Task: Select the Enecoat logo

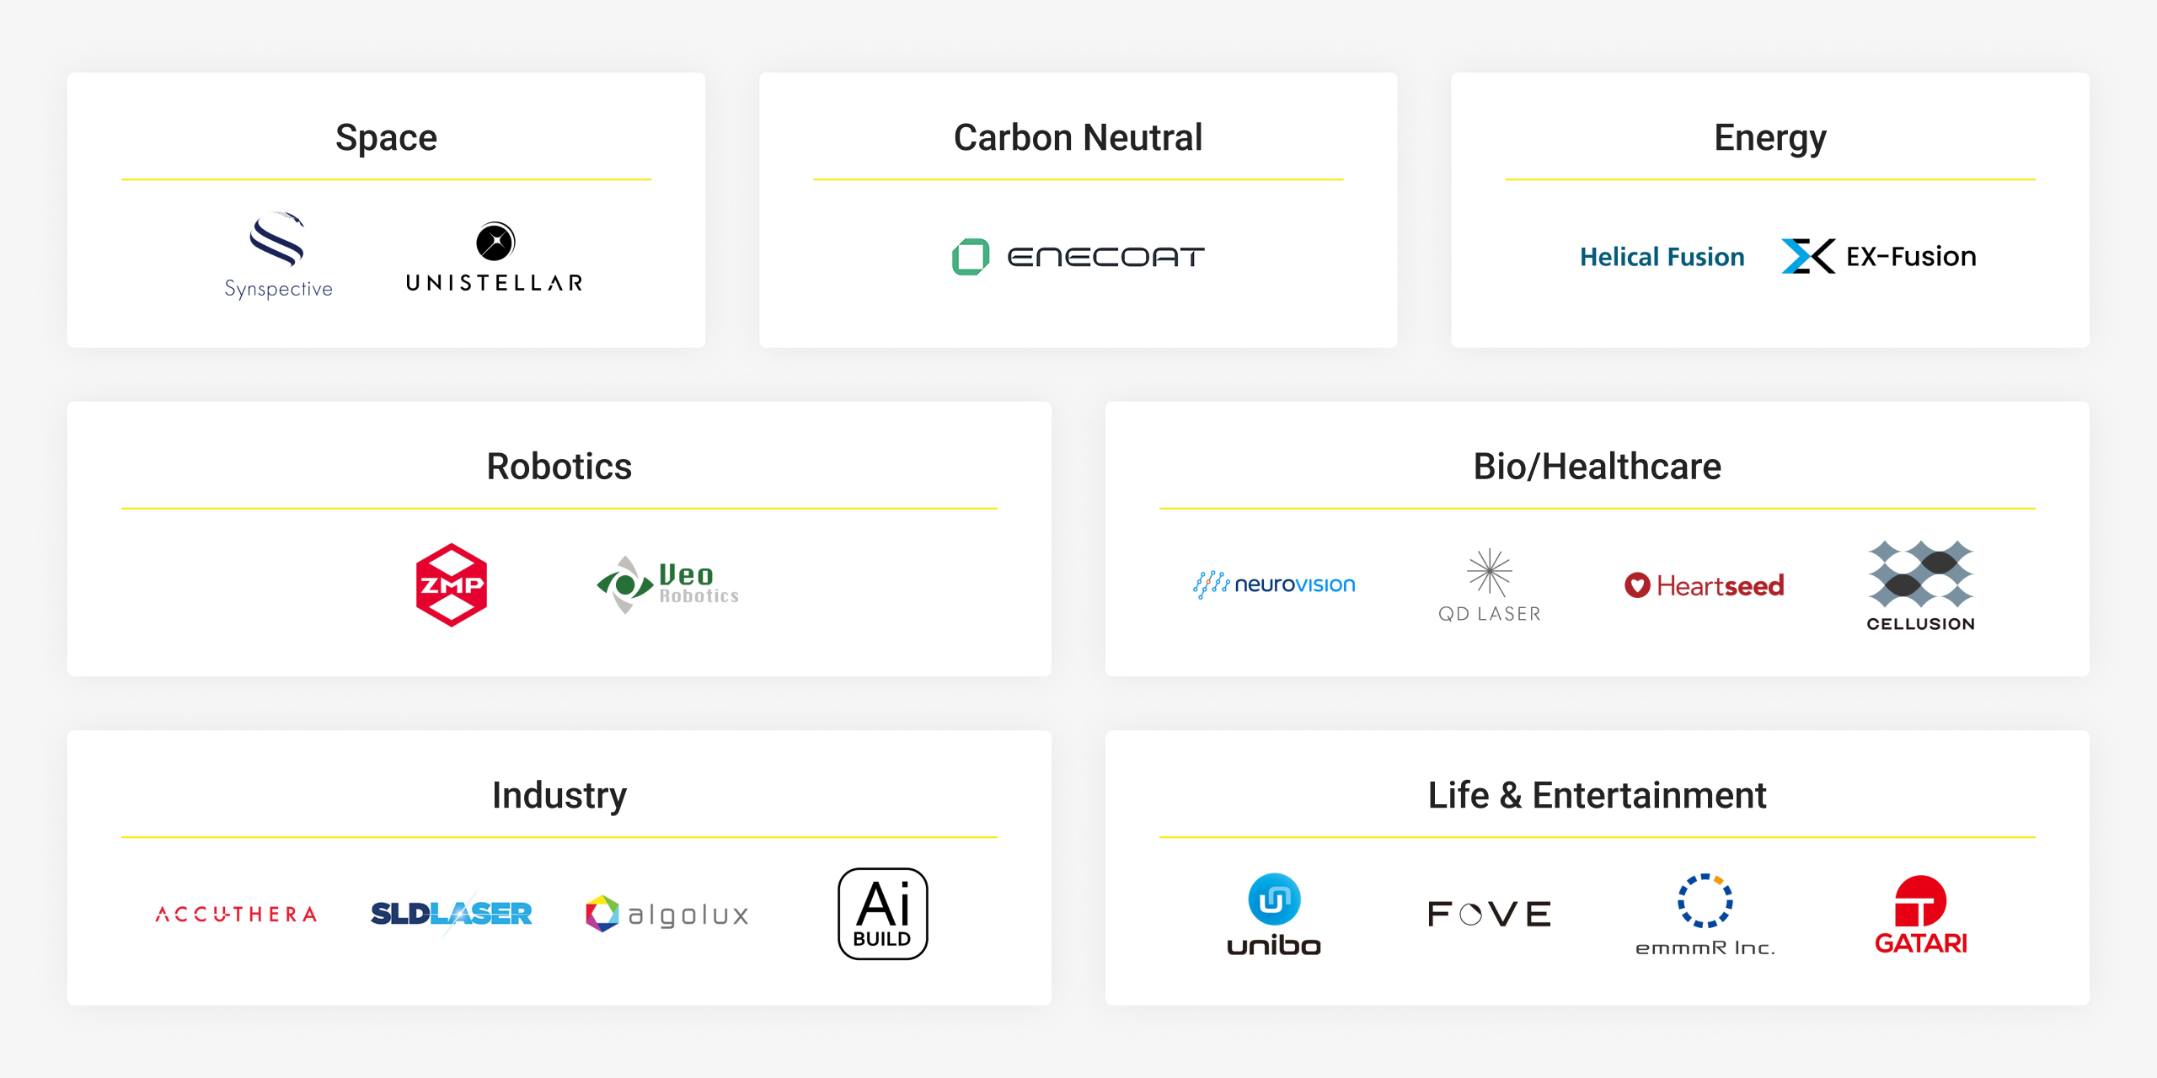Action: (1078, 256)
